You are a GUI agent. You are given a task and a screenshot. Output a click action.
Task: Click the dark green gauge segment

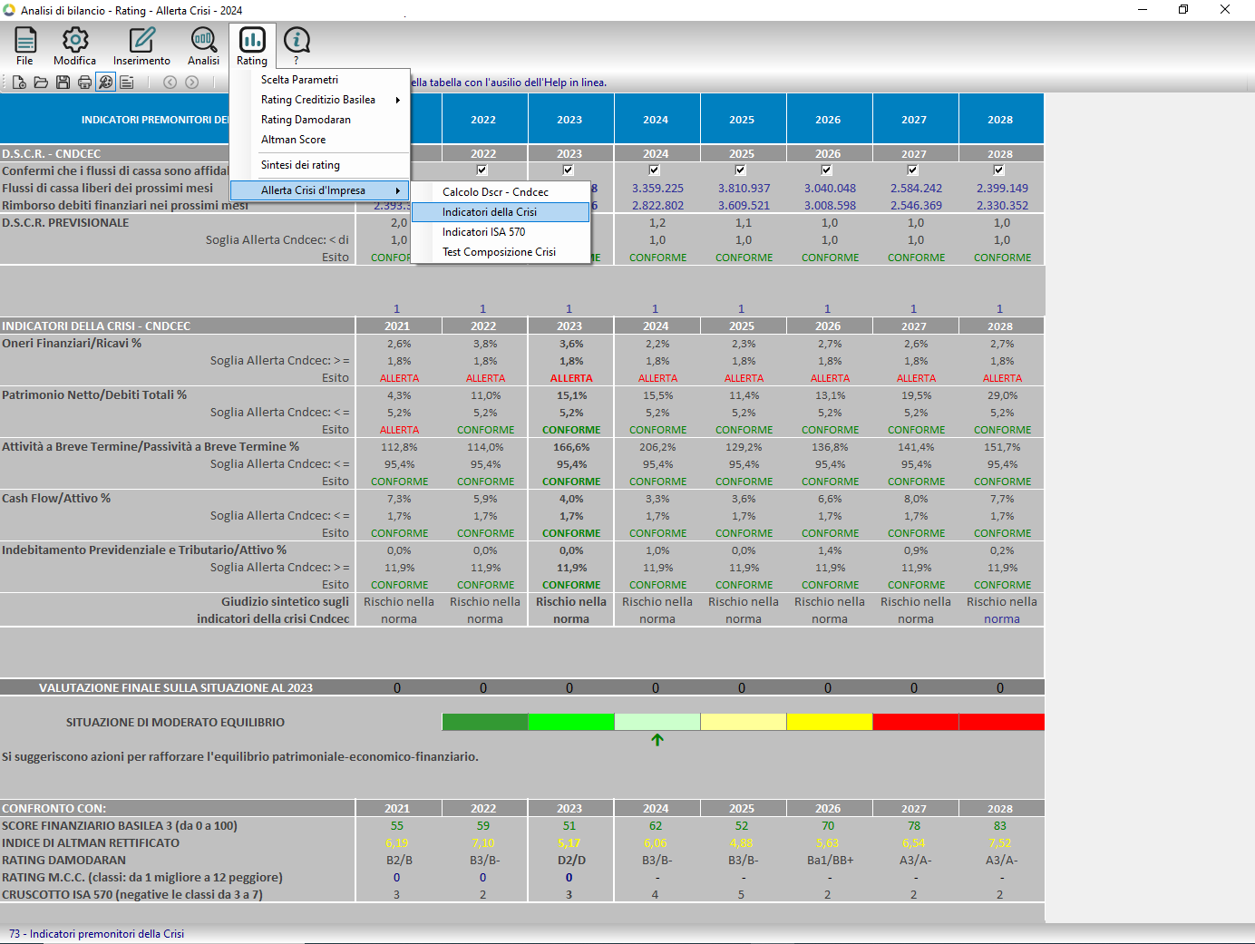485,722
